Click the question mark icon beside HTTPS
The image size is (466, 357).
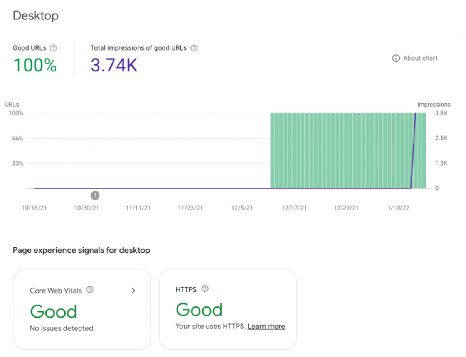[x=205, y=289]
